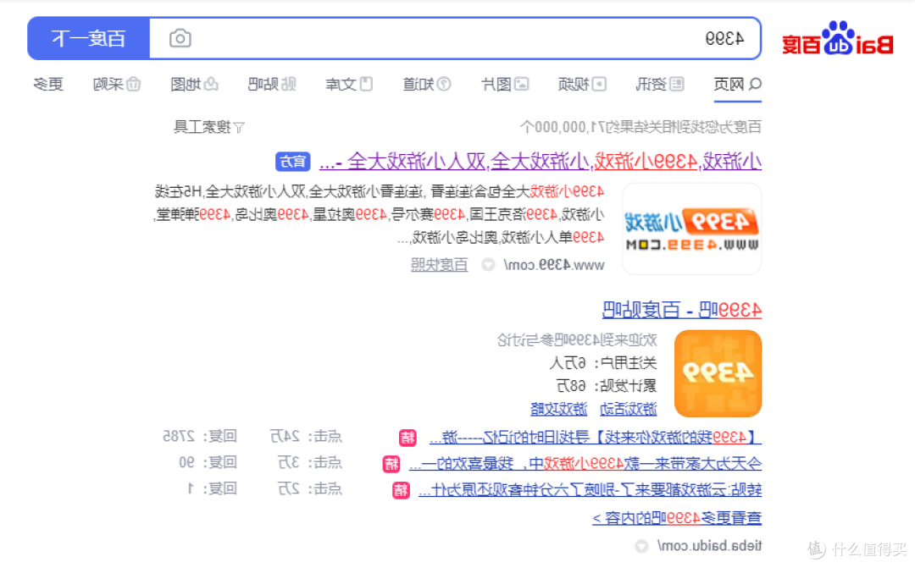
Task: Click the 官方 badge
Action: click(x=292, y=162)
